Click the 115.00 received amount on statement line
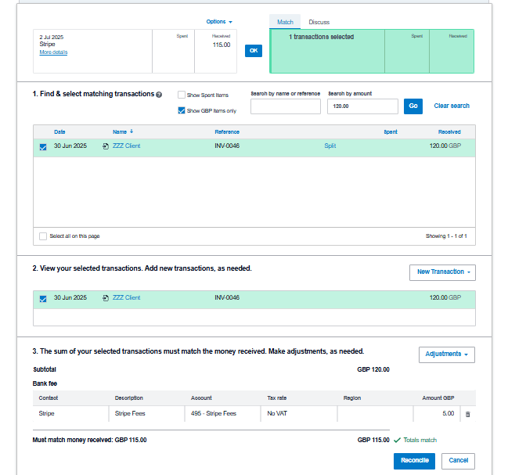 coord(222,45)
